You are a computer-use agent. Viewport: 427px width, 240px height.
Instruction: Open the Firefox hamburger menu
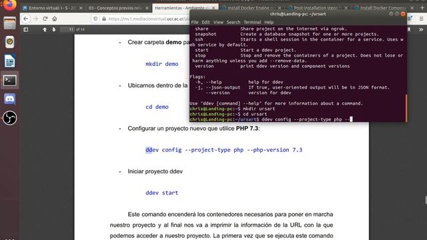click(x=421, y=19)
